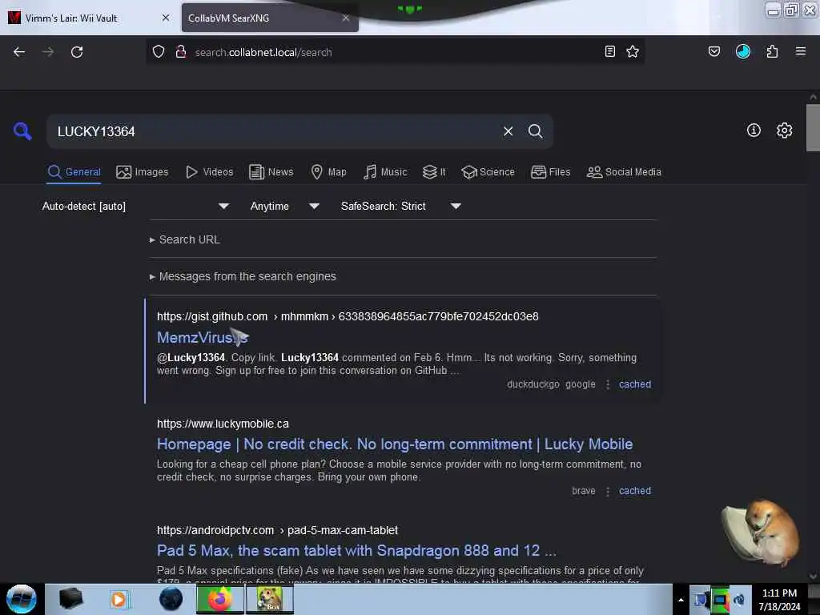Open the blue circular profile icon
The height and width of the screenshot is (615, 820).
[x=742, y=51]
